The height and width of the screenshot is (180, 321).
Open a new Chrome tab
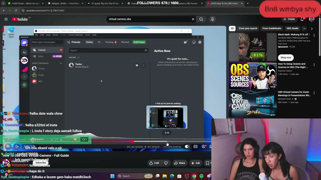point(248,3)
